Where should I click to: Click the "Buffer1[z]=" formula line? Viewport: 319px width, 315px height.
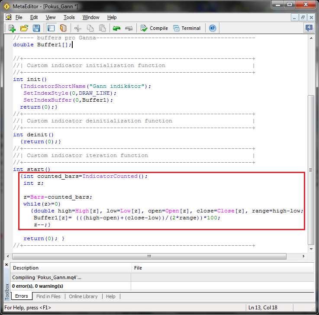pos(127,218)
